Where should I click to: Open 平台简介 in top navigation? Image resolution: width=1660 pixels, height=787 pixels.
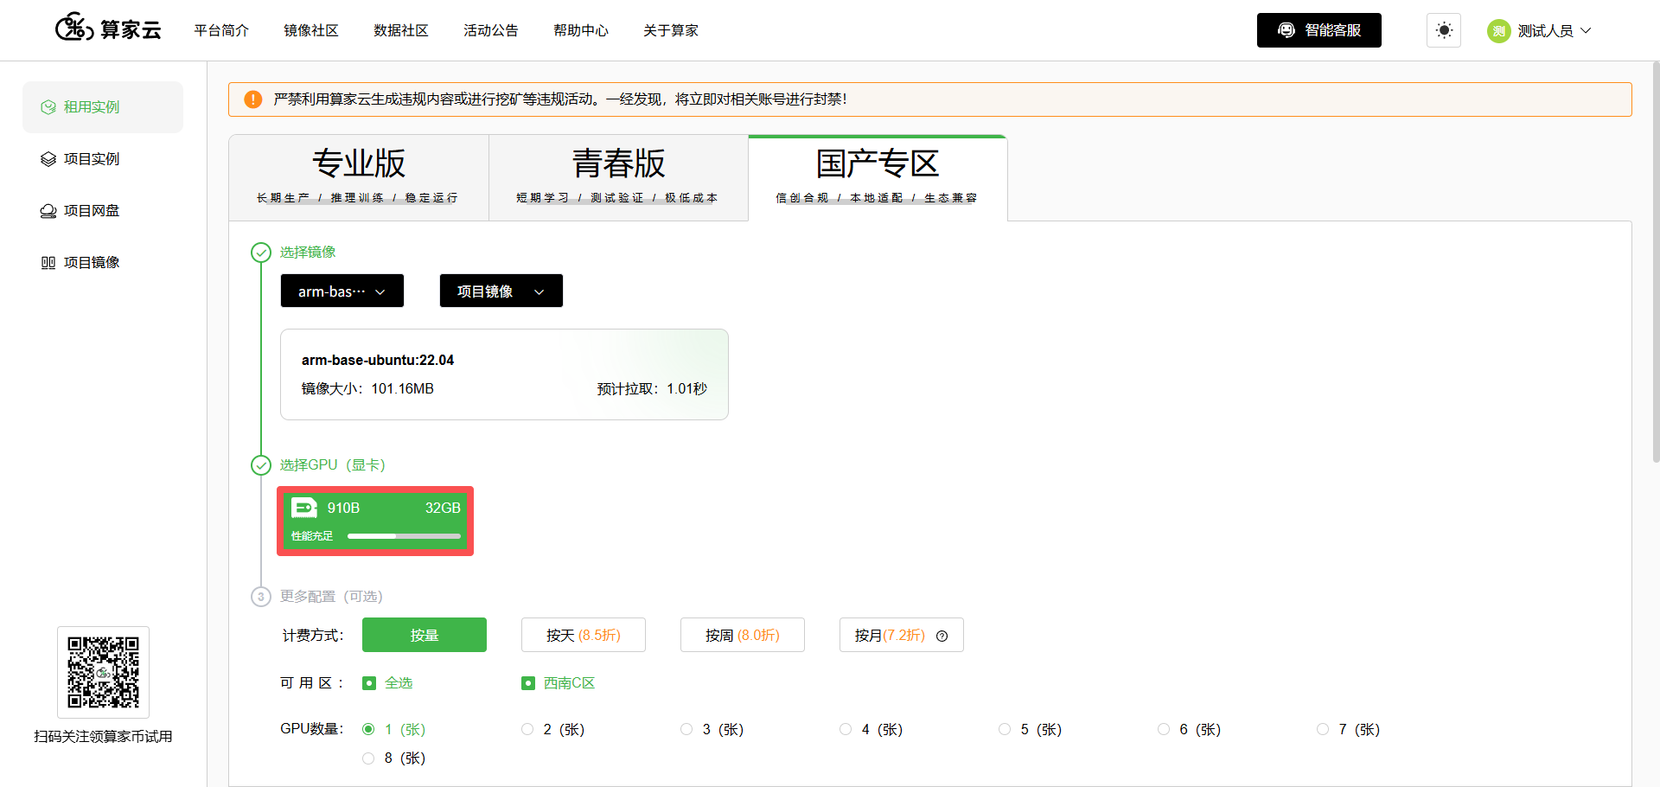221,30
